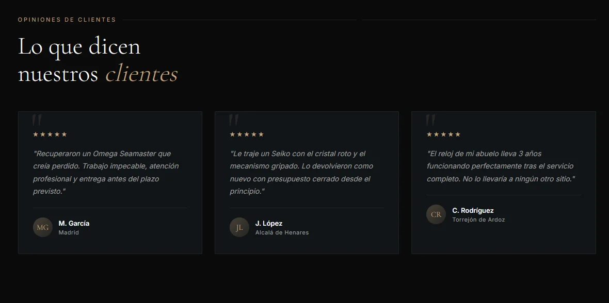This screenshot has height=303, width=609.
Task: Click the quotation mark icon on the first card
Action: [37, 120]
